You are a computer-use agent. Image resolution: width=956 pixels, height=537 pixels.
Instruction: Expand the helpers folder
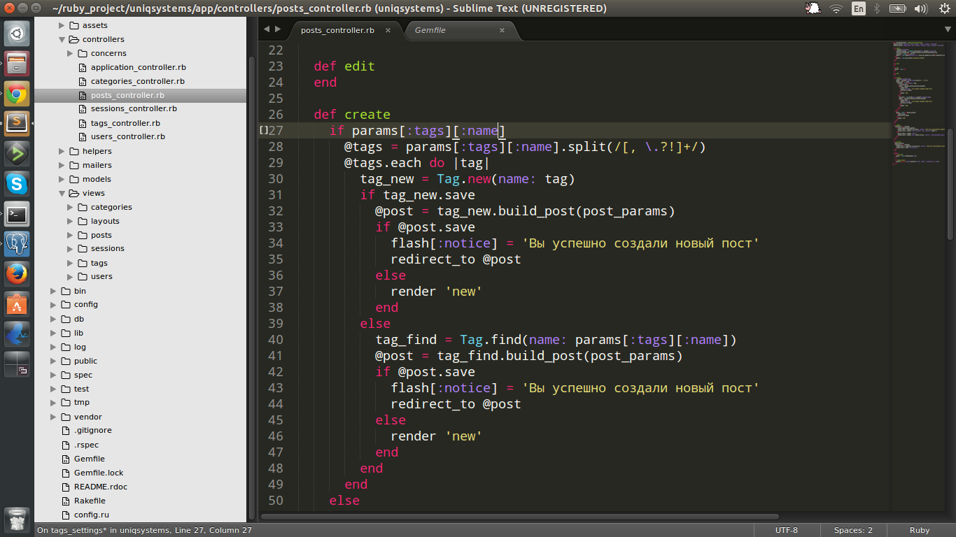pyautogui.click(x=62, y=151)
